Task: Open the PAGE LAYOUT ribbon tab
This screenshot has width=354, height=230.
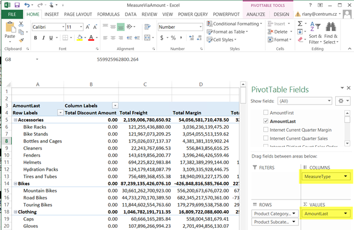Action: pyautogui.click(x=79, y=14)
